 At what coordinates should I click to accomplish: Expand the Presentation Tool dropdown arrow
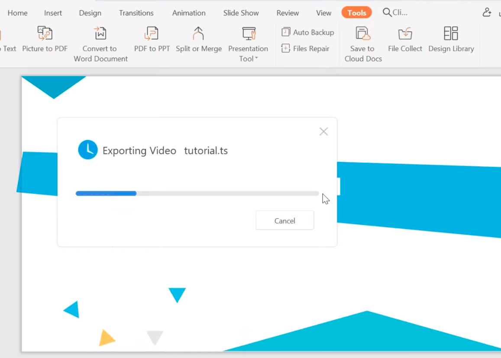pos(257,59)
